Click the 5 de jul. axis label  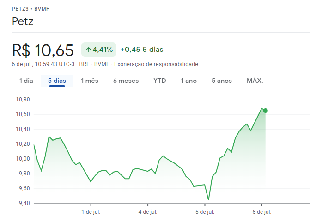pyautogui.click(x=205, y=212)
